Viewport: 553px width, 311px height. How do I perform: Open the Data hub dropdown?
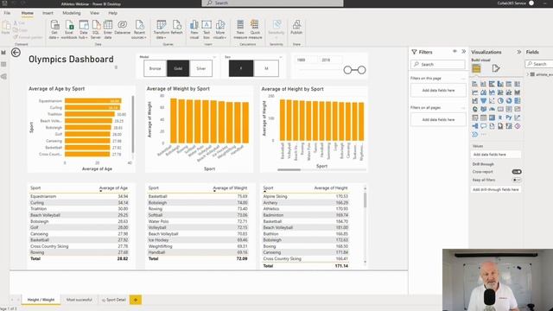[83, 29]
